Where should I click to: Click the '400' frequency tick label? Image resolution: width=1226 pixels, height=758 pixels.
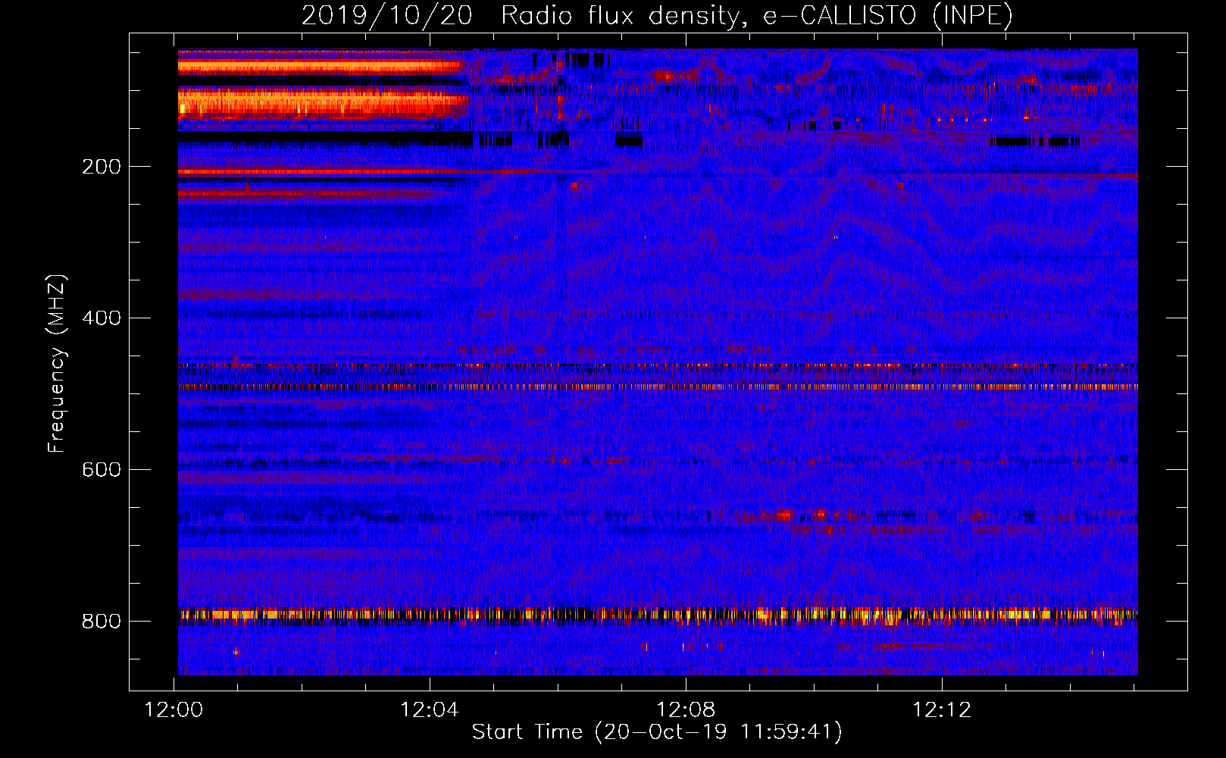click(x=102, y=318)
